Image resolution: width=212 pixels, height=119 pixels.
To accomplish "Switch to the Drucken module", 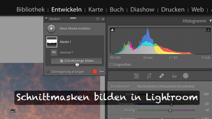I will tap(173, 10).
